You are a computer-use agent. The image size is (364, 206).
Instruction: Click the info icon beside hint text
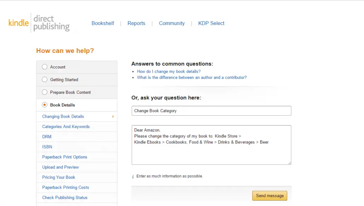[133, 177]
